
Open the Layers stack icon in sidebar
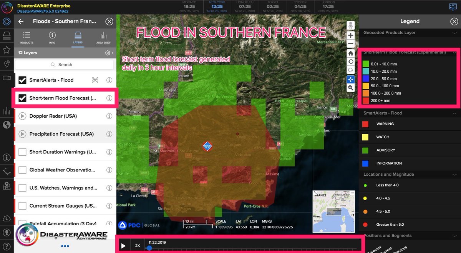point(7,35)
